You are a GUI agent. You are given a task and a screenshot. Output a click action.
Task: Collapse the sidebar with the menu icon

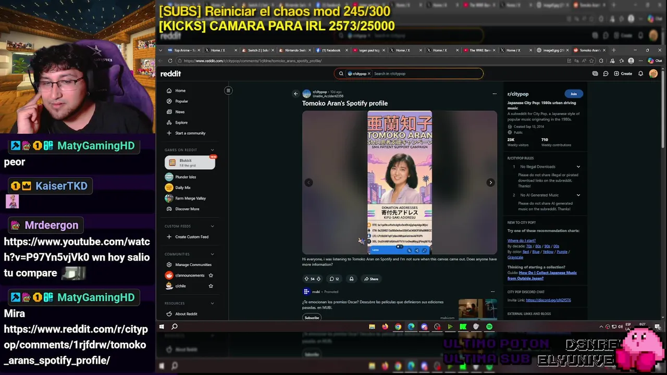(228, 91)
